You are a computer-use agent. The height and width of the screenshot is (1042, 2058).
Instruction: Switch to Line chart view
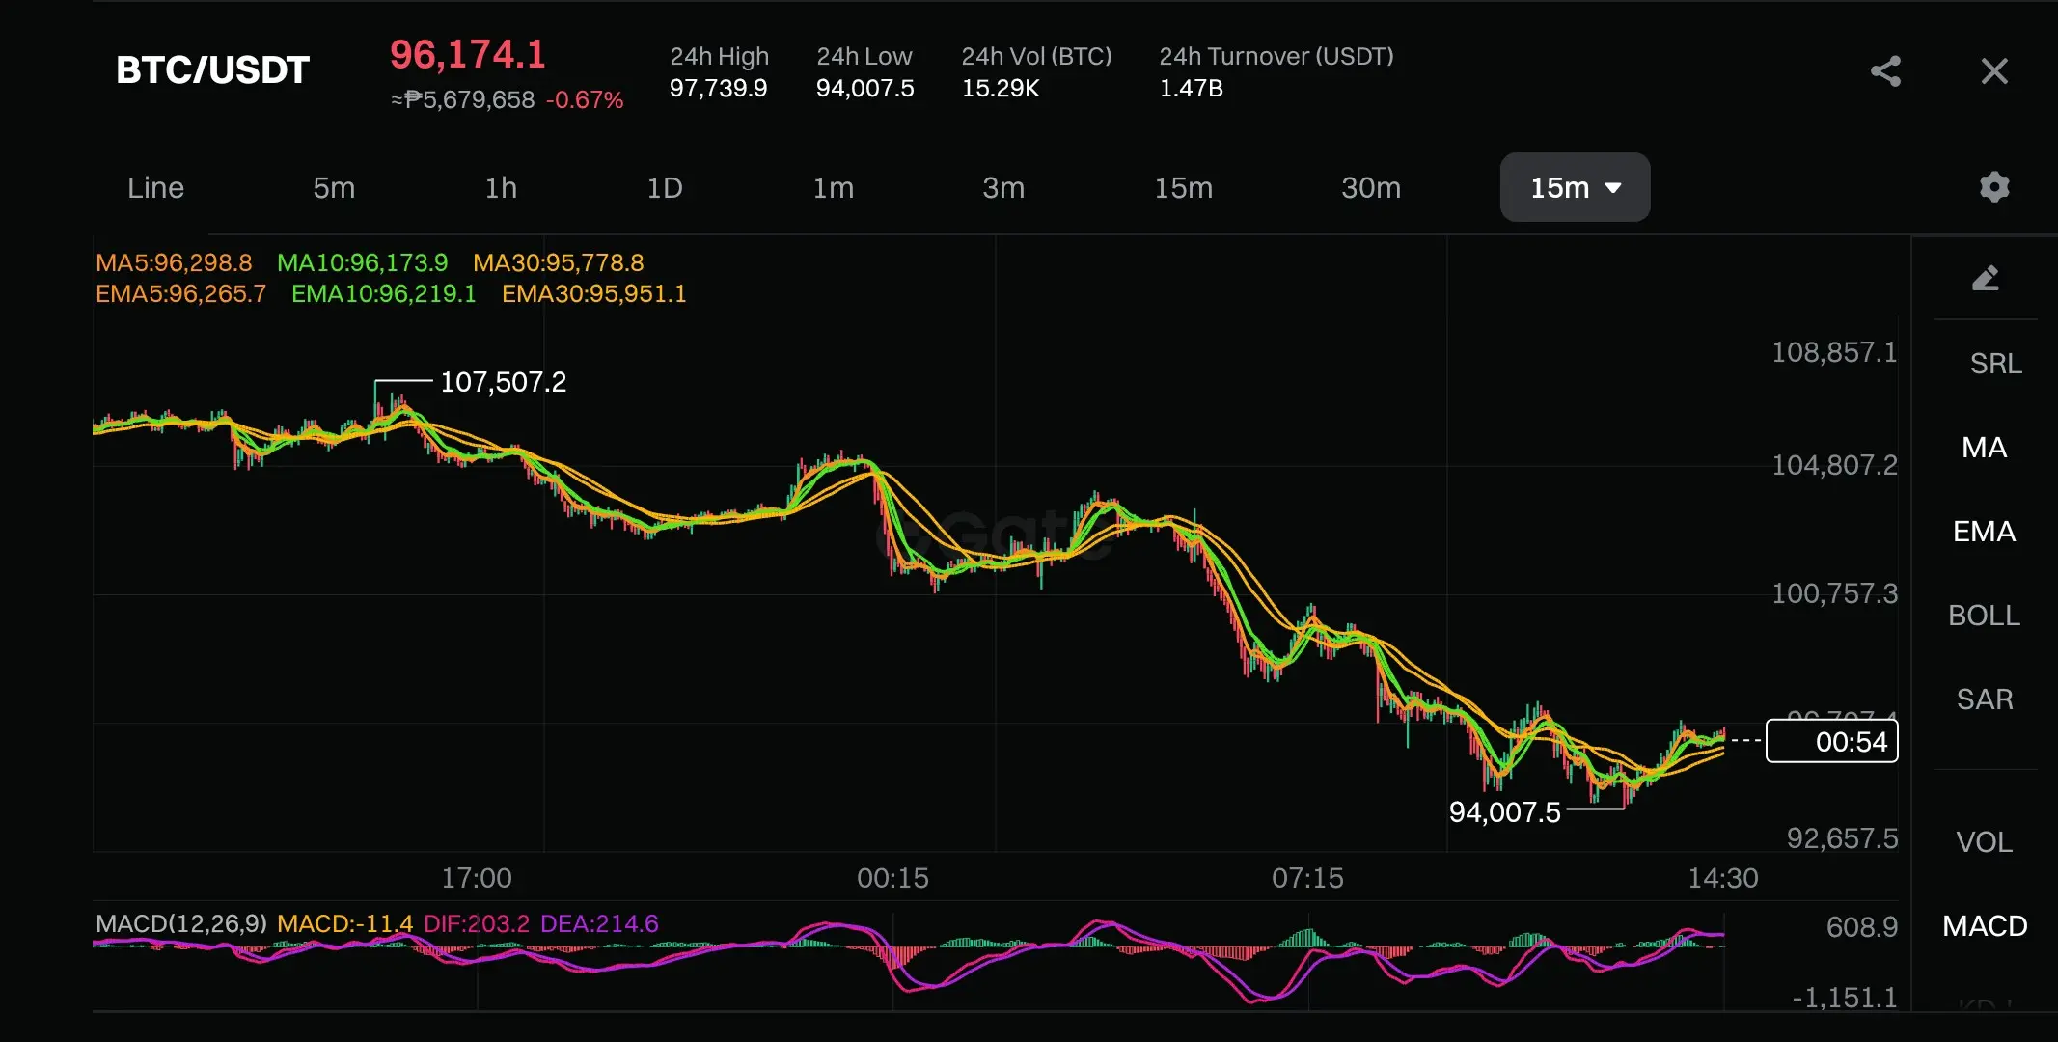point(155,187)
